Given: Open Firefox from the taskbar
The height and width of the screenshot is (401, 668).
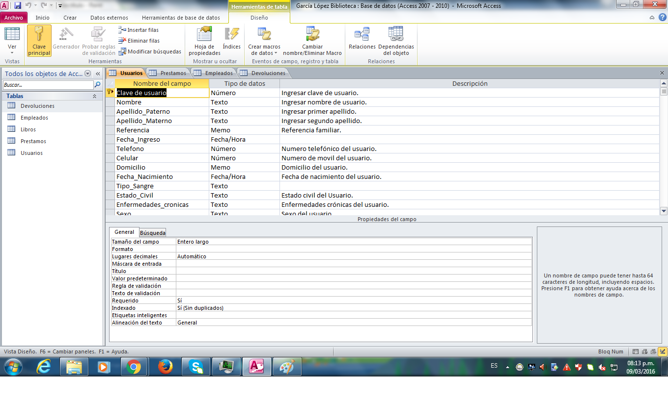Looking at the screenshot, I should click(x=166, y=367).
